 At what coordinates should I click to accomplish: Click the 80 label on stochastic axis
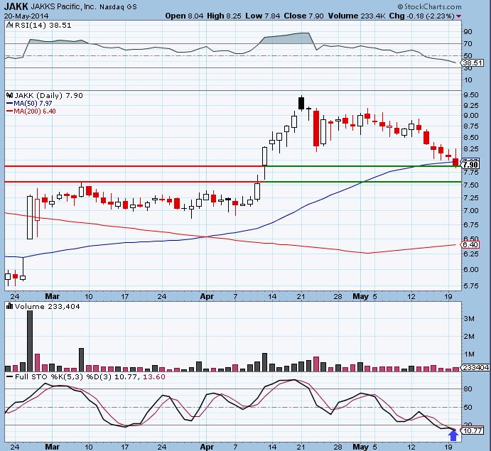pos(468,389)
